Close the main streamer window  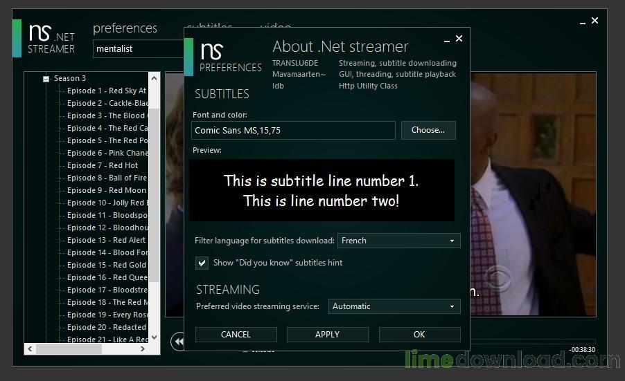[x=595, y=21]
